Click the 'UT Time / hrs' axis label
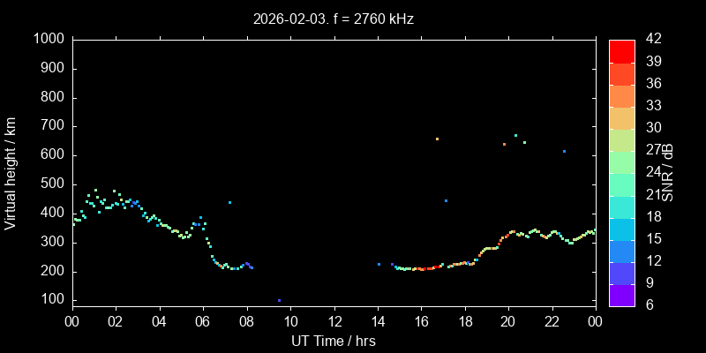The height and width of the screenshot is (353, 706). point(334,341)
